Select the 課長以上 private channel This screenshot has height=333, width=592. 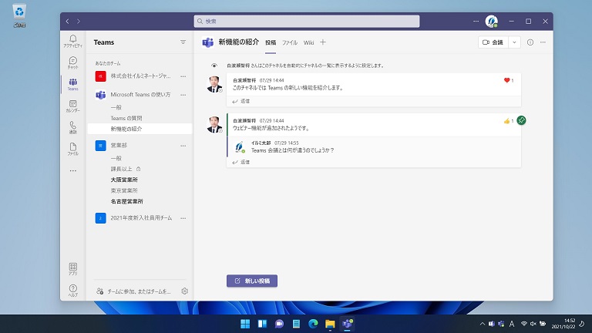[x=126, y=169]
